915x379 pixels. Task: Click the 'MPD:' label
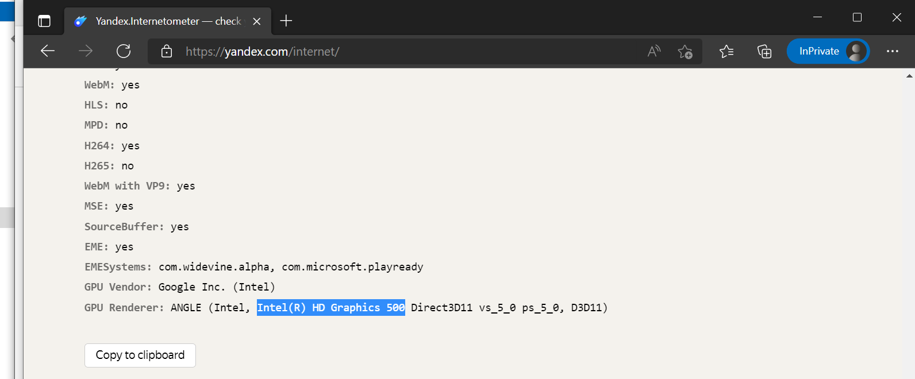(x=97, y=125)
